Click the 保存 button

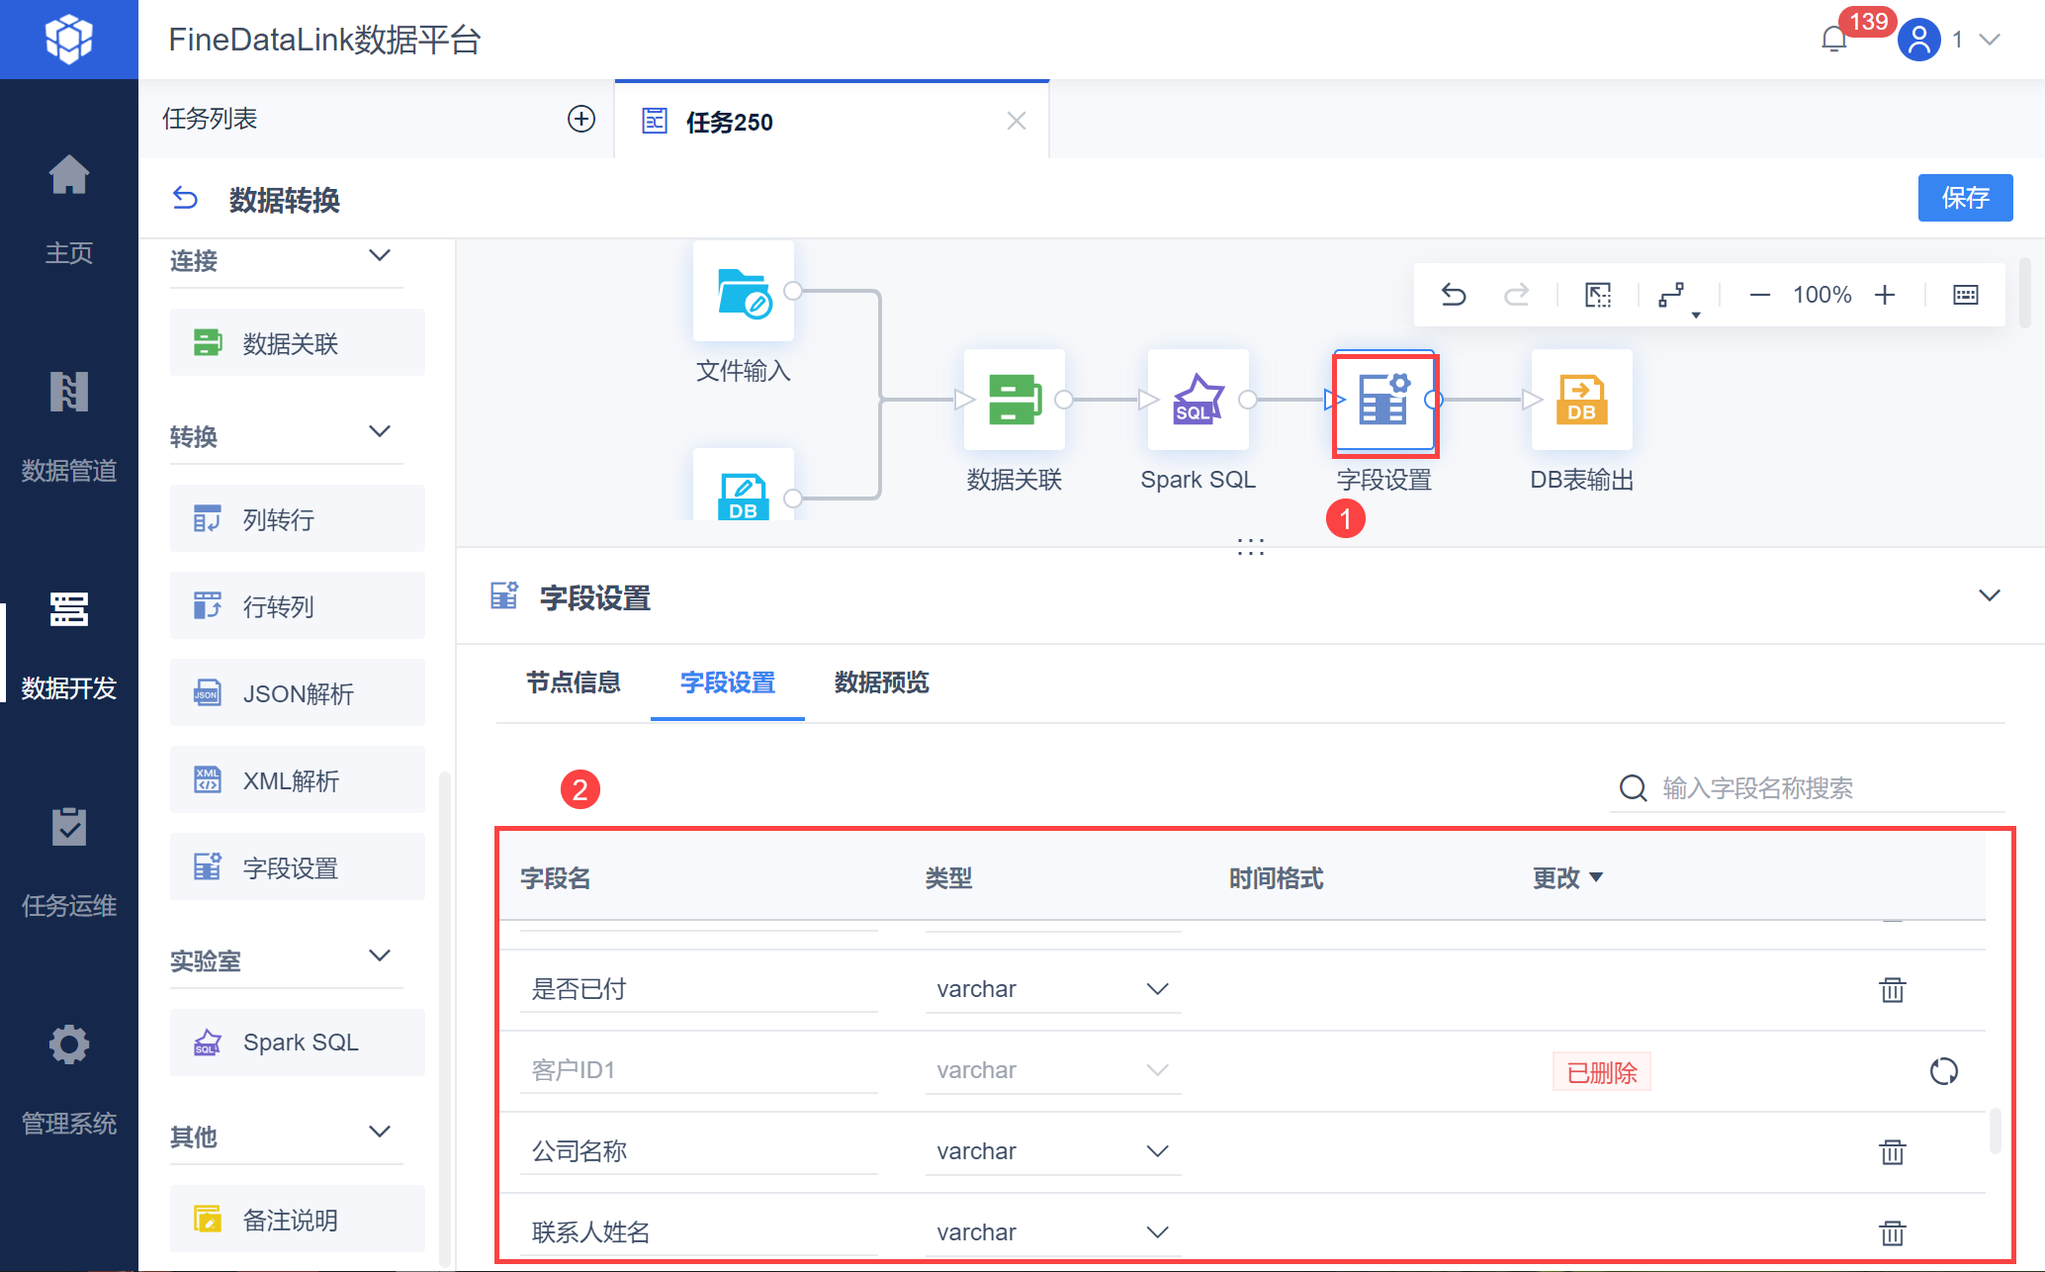(x=1964, y=198)
